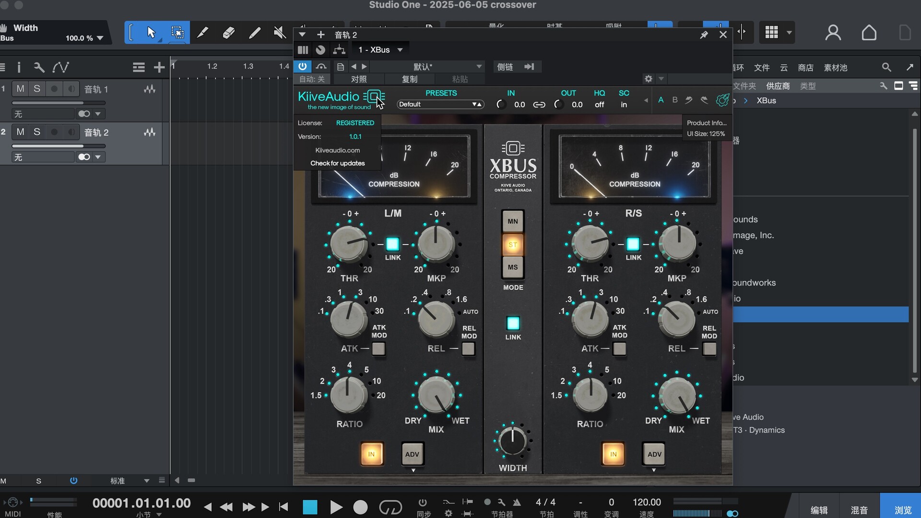Click the Record button in transport
The width and height of the screenshot is (921, 518).
(x=360, y=507)
